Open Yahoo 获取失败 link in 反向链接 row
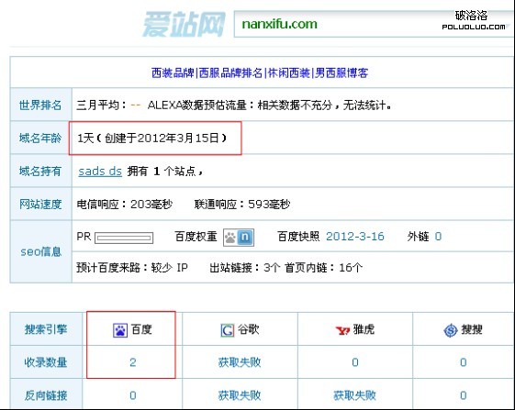This screenshot has height=410, width=515. (354, 395)
